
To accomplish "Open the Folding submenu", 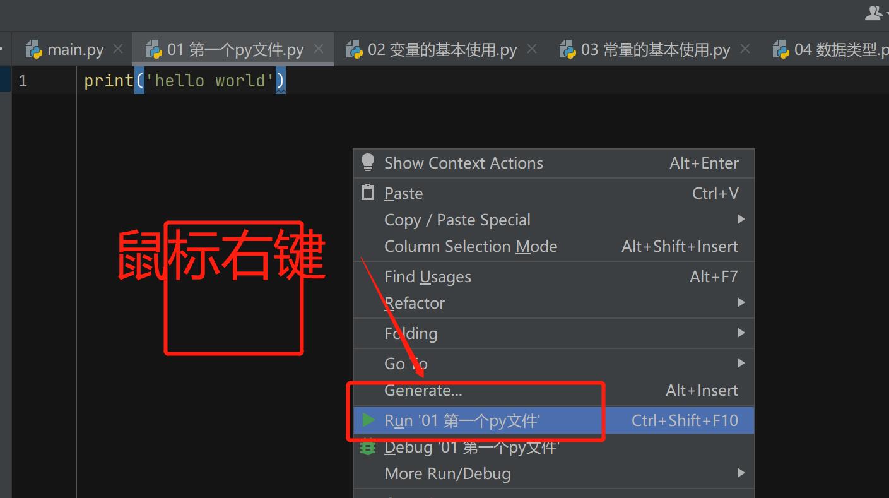I will pyautogui.click(x=553, y=333).
